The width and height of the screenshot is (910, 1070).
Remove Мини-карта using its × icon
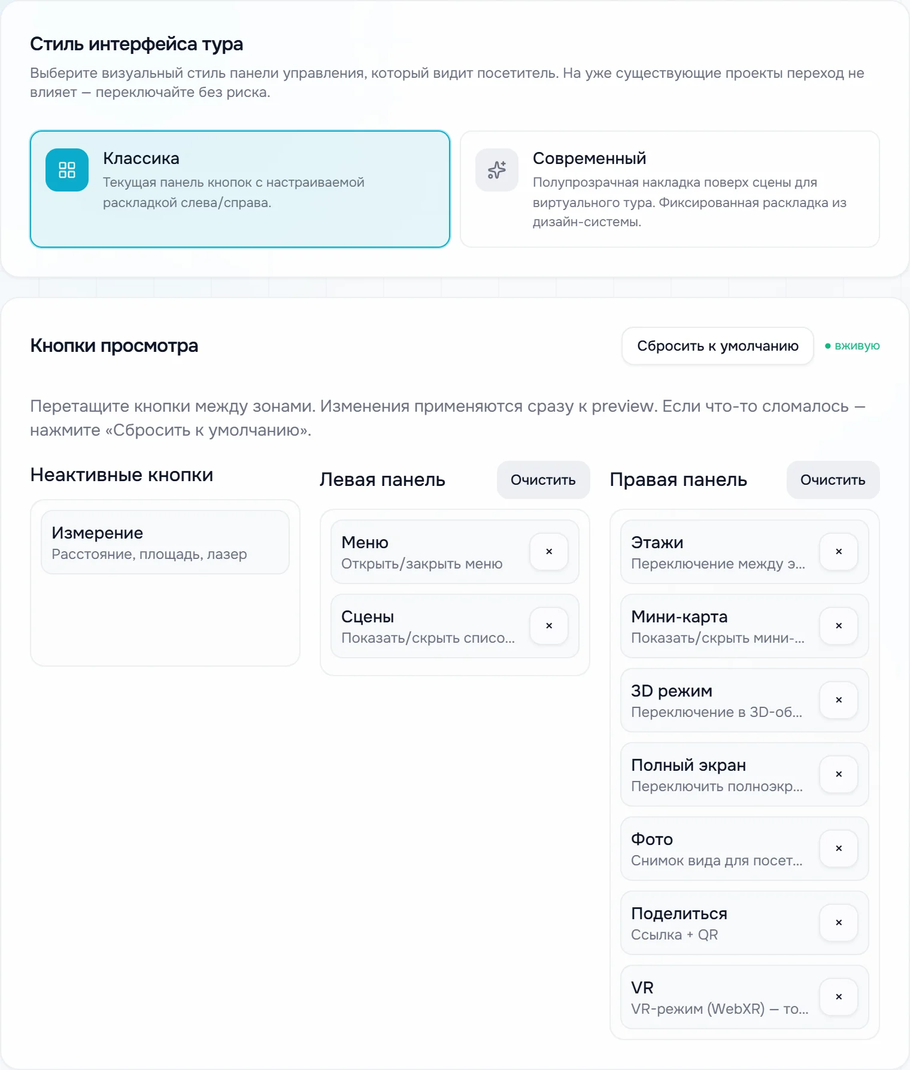(839, 626)
